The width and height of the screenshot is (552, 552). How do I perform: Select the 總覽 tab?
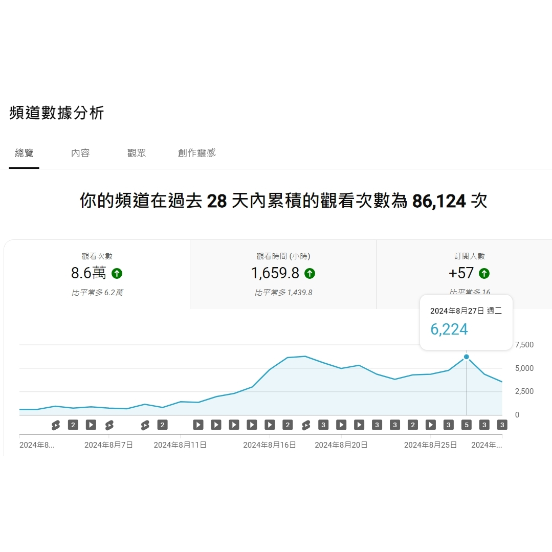pos(24,152)
